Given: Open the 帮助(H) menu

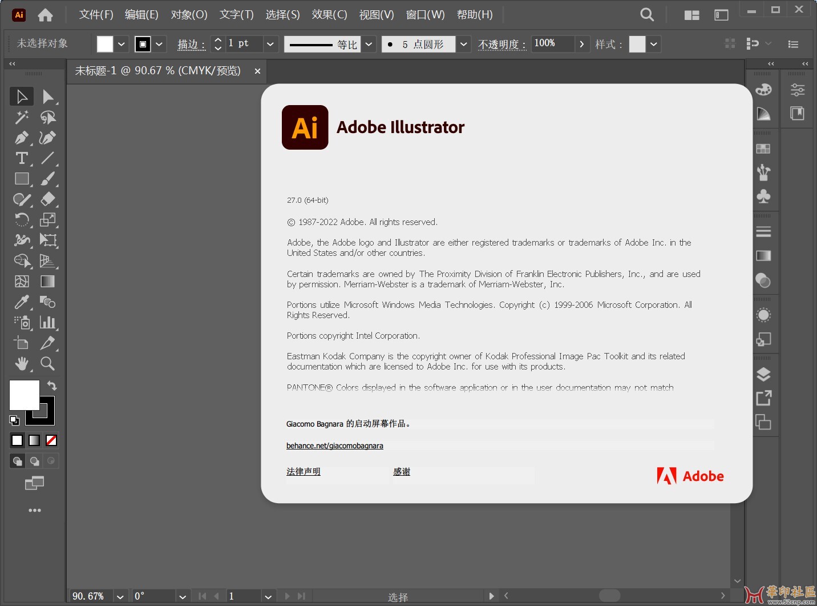Looking at the screenshot, I should click(475, 15).
